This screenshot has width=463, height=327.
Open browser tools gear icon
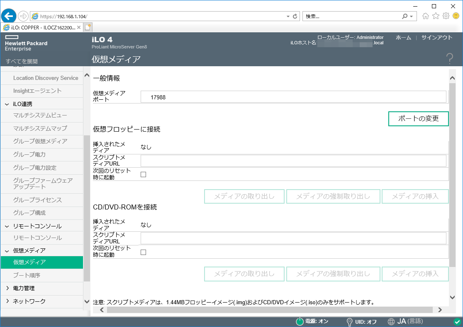click(446, 16)
